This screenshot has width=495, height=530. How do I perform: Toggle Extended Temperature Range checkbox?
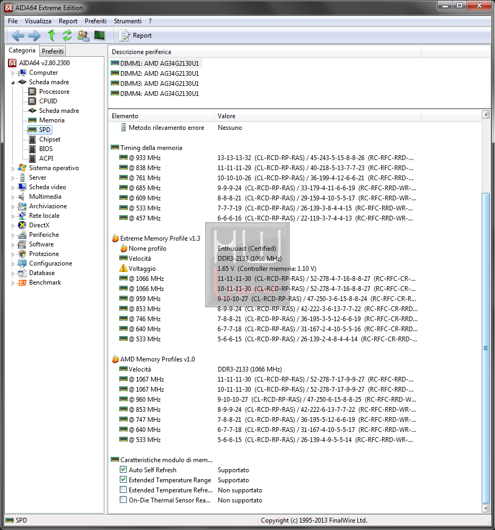(x=123, y=480)
